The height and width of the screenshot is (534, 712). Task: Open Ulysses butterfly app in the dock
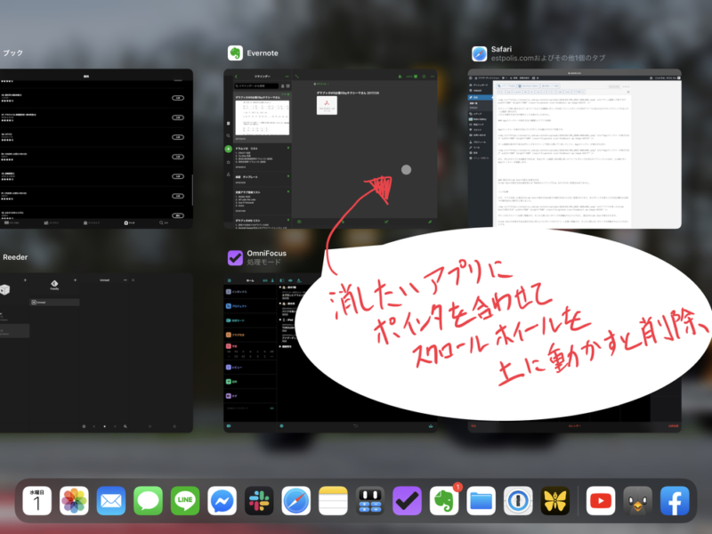point(554,501)
